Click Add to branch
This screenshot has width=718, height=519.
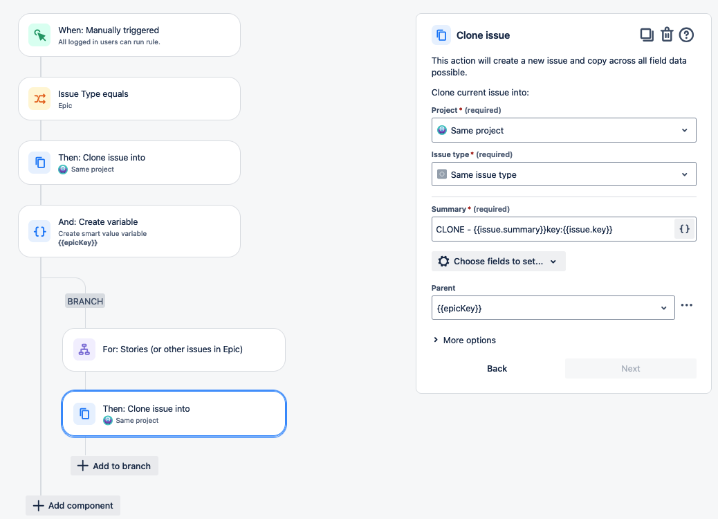(114, 466)
